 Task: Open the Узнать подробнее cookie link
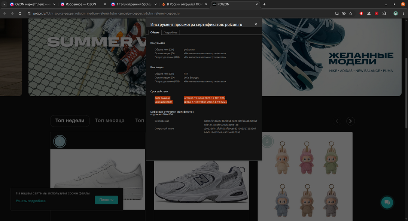31,201
